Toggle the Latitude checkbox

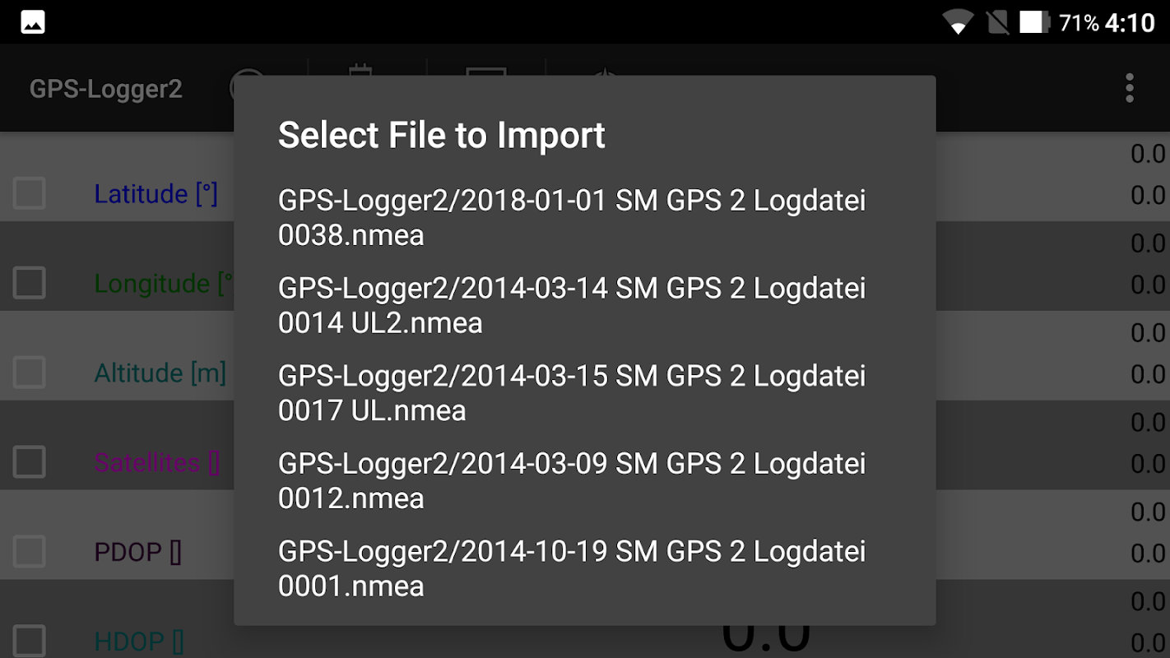pyautogui.click(x=29, y=194)
